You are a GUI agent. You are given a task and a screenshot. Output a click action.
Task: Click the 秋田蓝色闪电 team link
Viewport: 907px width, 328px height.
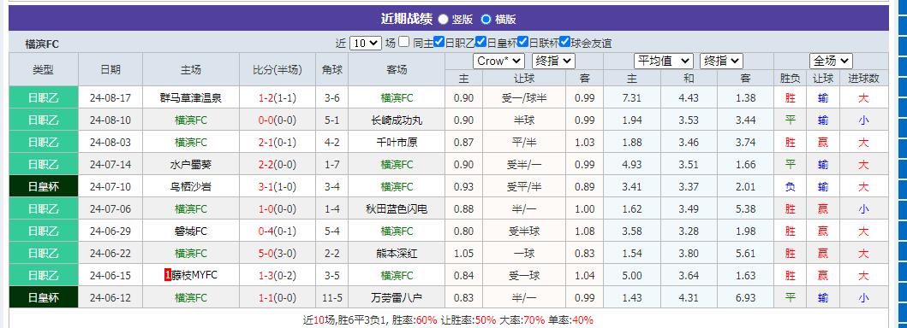397,209
